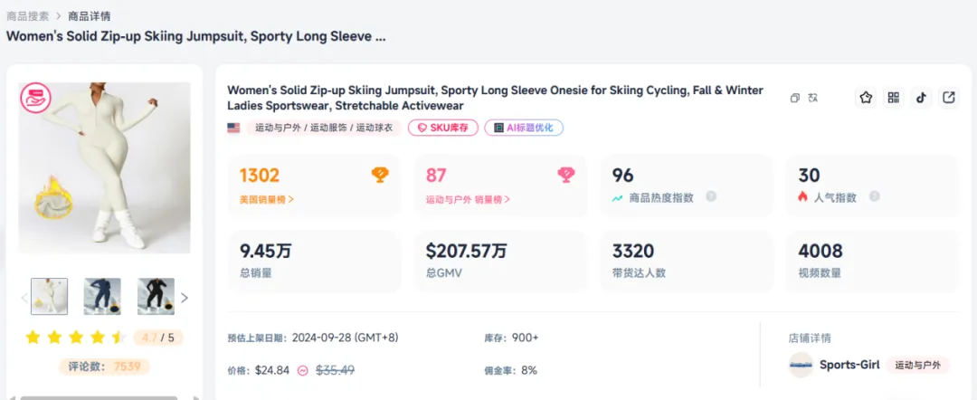
Task: Open the QR code icon
Action: coord(894,98)
